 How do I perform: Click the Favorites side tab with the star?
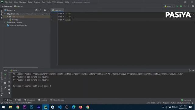pos(2,91)
